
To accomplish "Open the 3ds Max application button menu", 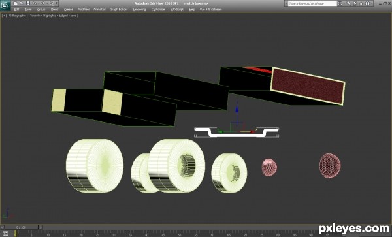I will click(5, 5).
